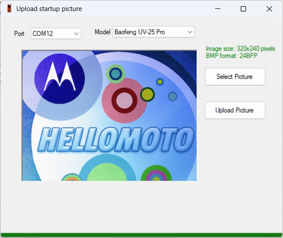Screen dimensions: 283x238
Task: Click the Port label
Action: click(x=19, y=33)
